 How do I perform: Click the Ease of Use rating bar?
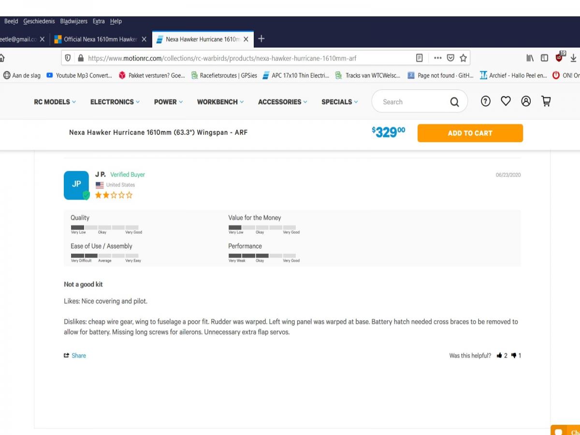click(x=104, y=256)
